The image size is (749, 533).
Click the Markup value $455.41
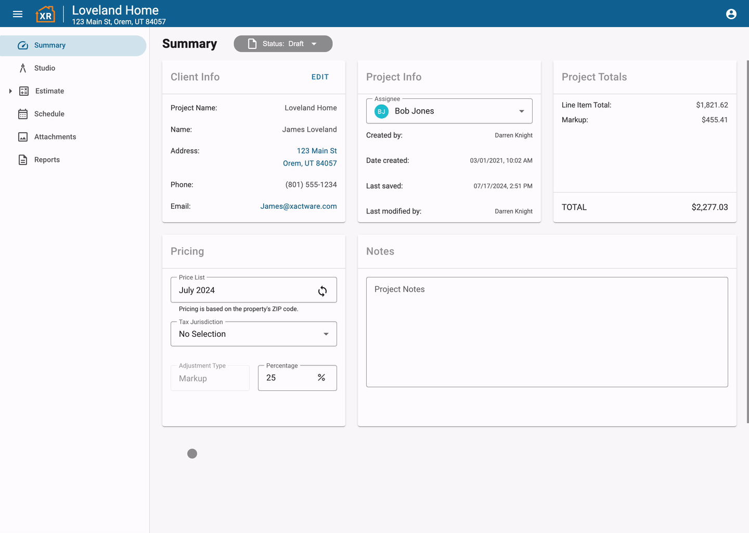(x=715, y=120)
